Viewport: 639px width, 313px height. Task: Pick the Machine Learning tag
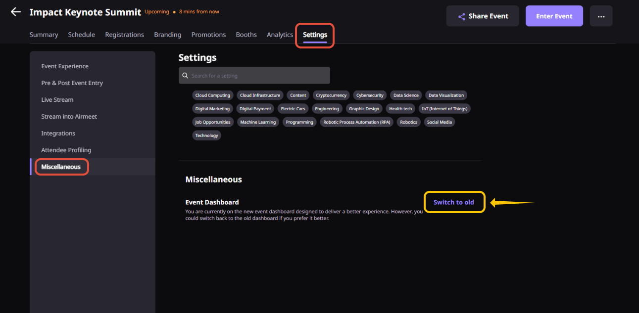coord(258,122)
